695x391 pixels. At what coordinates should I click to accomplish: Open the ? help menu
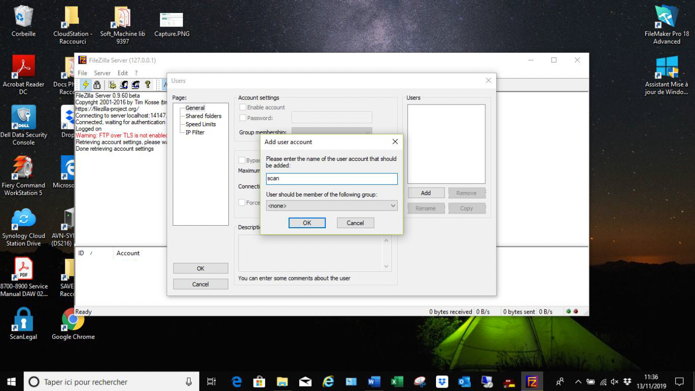coord(136,73)
